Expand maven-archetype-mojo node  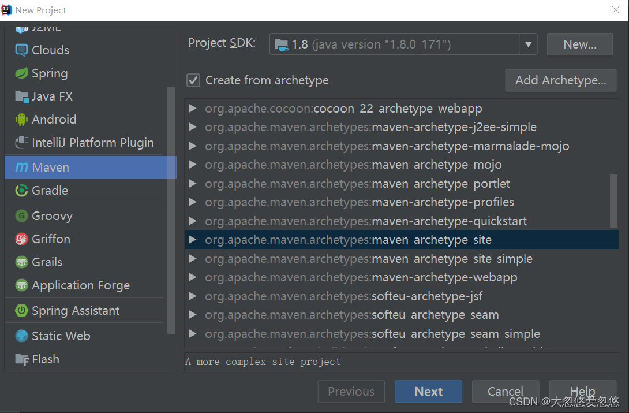click(x=193, y=165)
